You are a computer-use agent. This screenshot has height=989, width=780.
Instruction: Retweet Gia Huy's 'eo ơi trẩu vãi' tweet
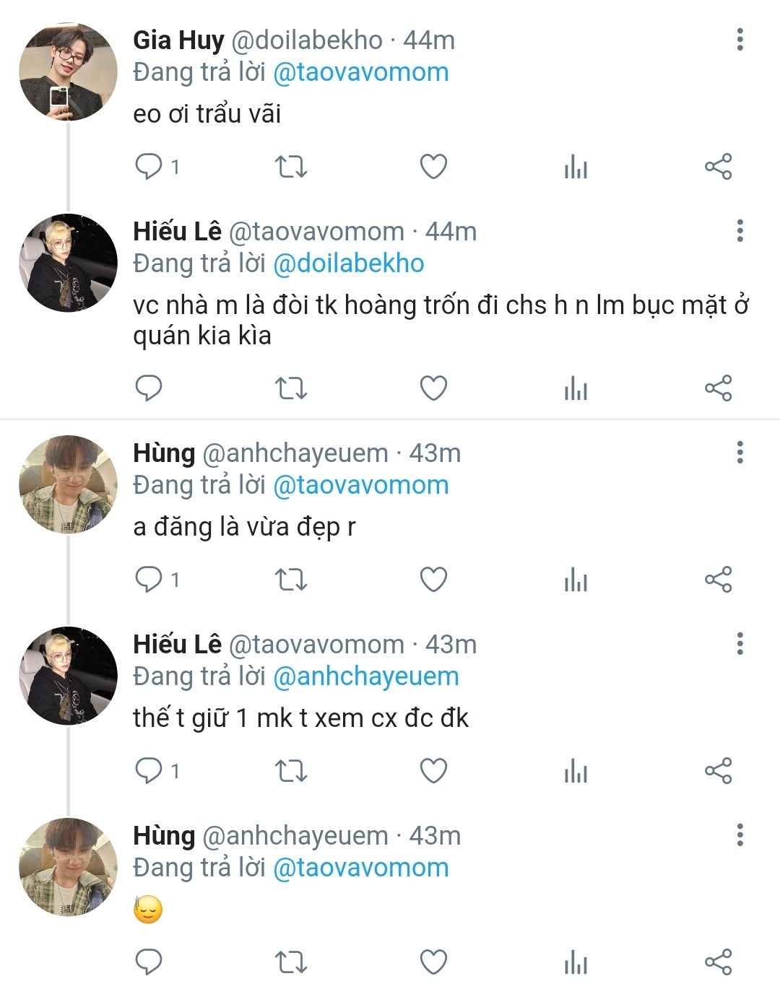pos(291,167)
